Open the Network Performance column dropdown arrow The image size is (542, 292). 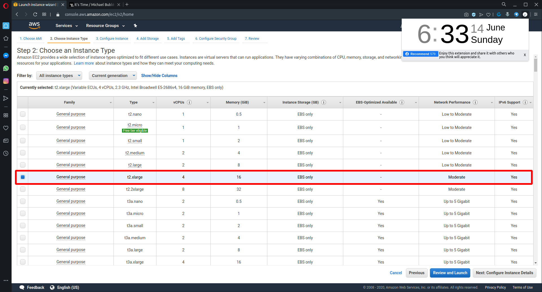[492, 103]
